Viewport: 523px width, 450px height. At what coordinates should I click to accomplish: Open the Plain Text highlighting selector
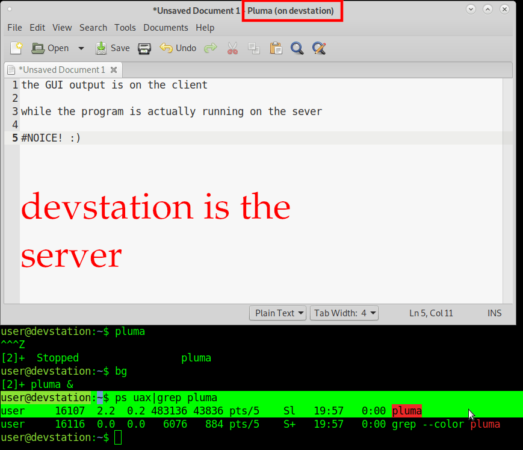(277, 313)
